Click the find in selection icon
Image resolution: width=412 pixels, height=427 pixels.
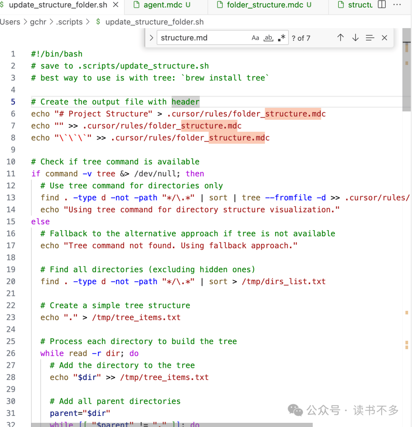pyautogui.click(x=370, y=37)
